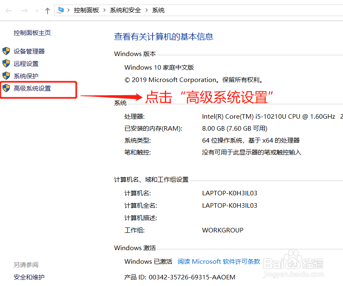Open 安全和维护 link
The width and height of the screenshot is (343, 286).
pyautogui.click(x=29, y=277)
